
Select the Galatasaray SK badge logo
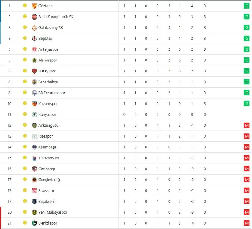coord(35,27)
